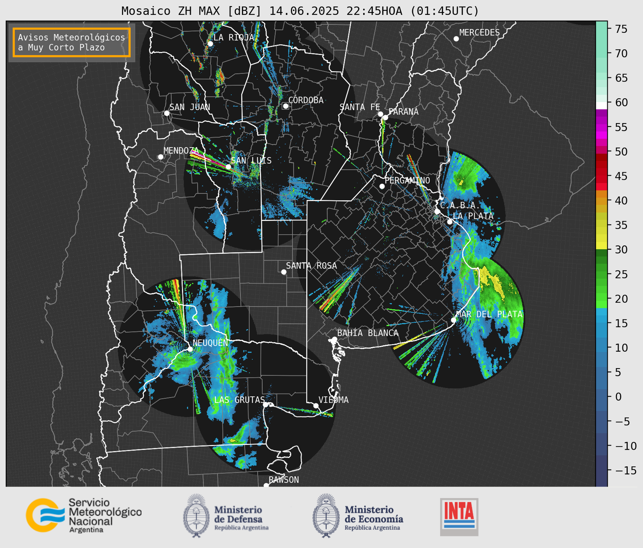Click the La Rioja city marker dot
The height and width of the screenshot is (548, 643).
210,44
